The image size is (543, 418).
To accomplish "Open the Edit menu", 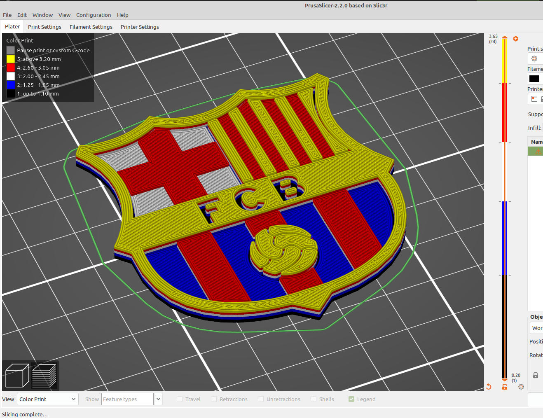I will 22,15.
